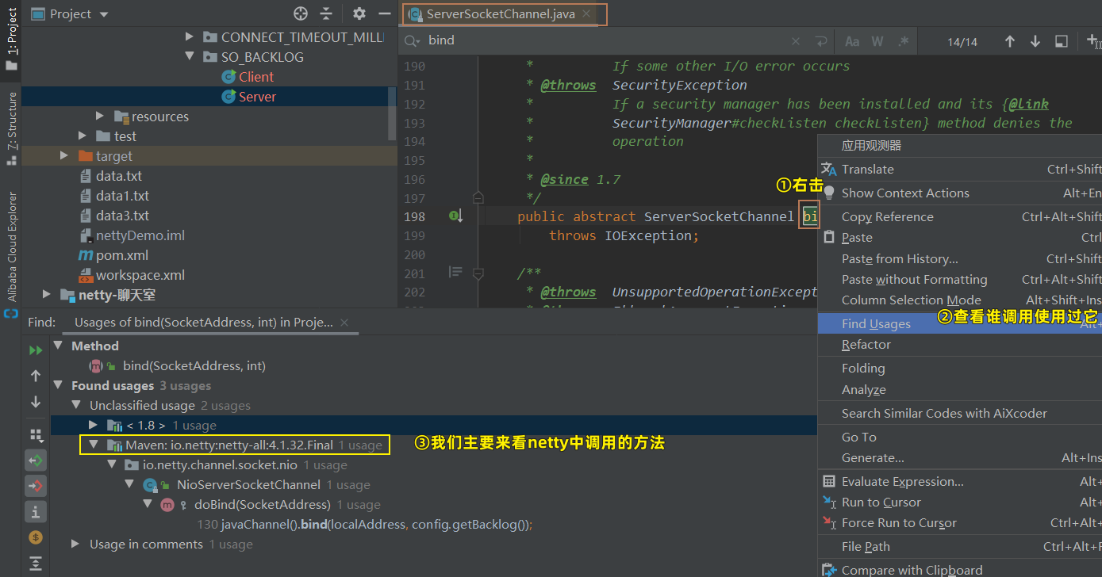Select data1.txt in the project tree
The image size is (1102, 577).
click(x=122, y=196)
